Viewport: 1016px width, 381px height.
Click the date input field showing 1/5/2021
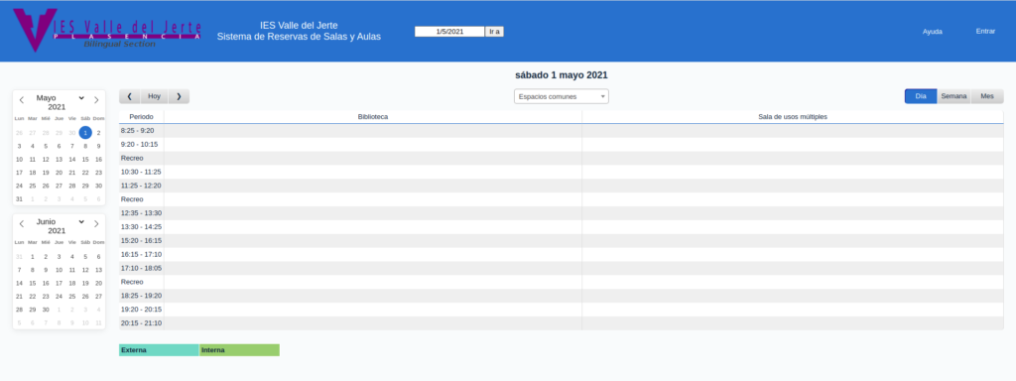pos(449,31)
